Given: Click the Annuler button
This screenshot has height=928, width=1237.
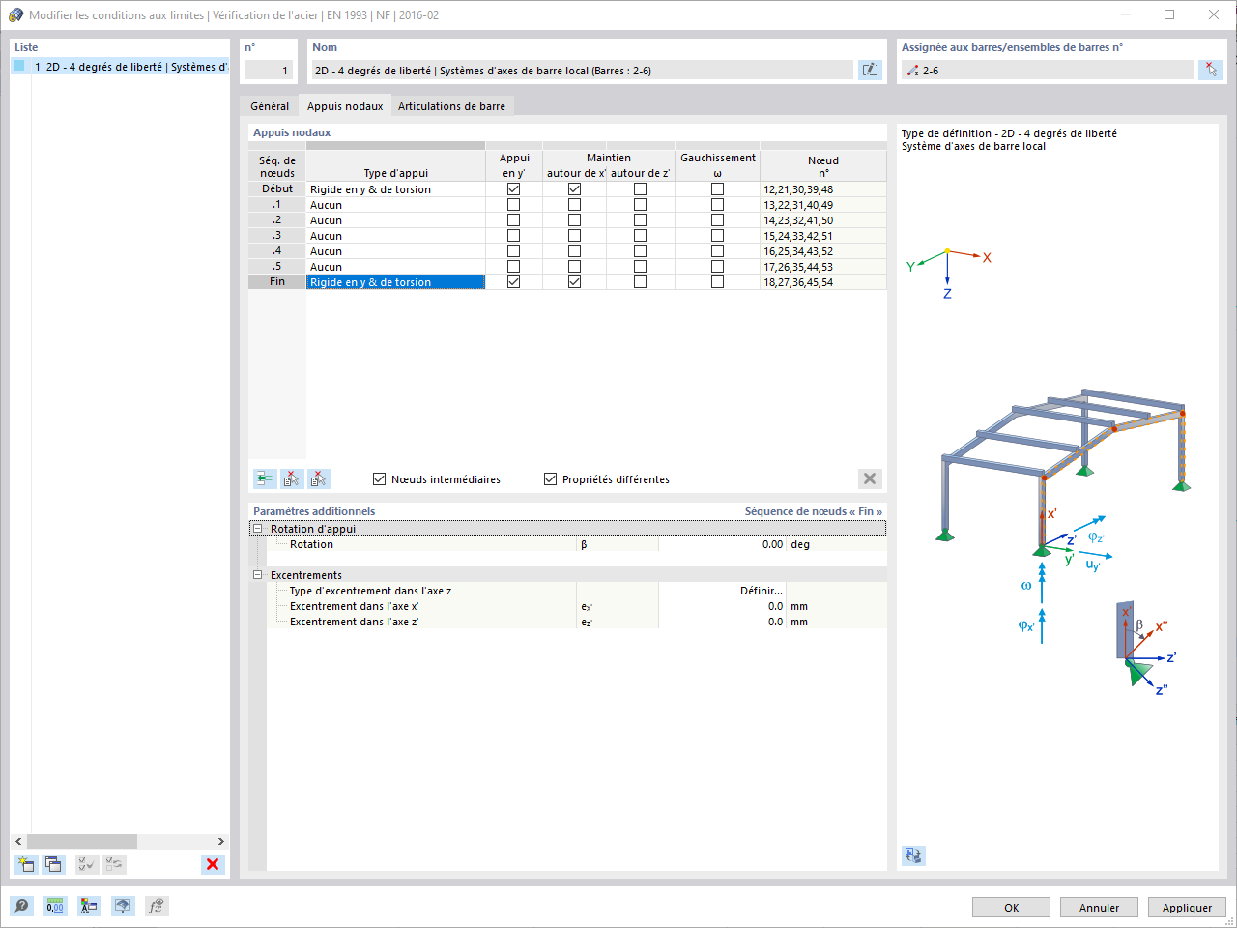Looking at the screenshot, I should 1099,907.
